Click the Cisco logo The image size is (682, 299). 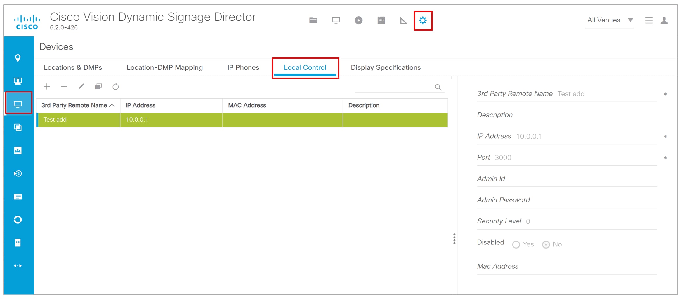(27, 22)
